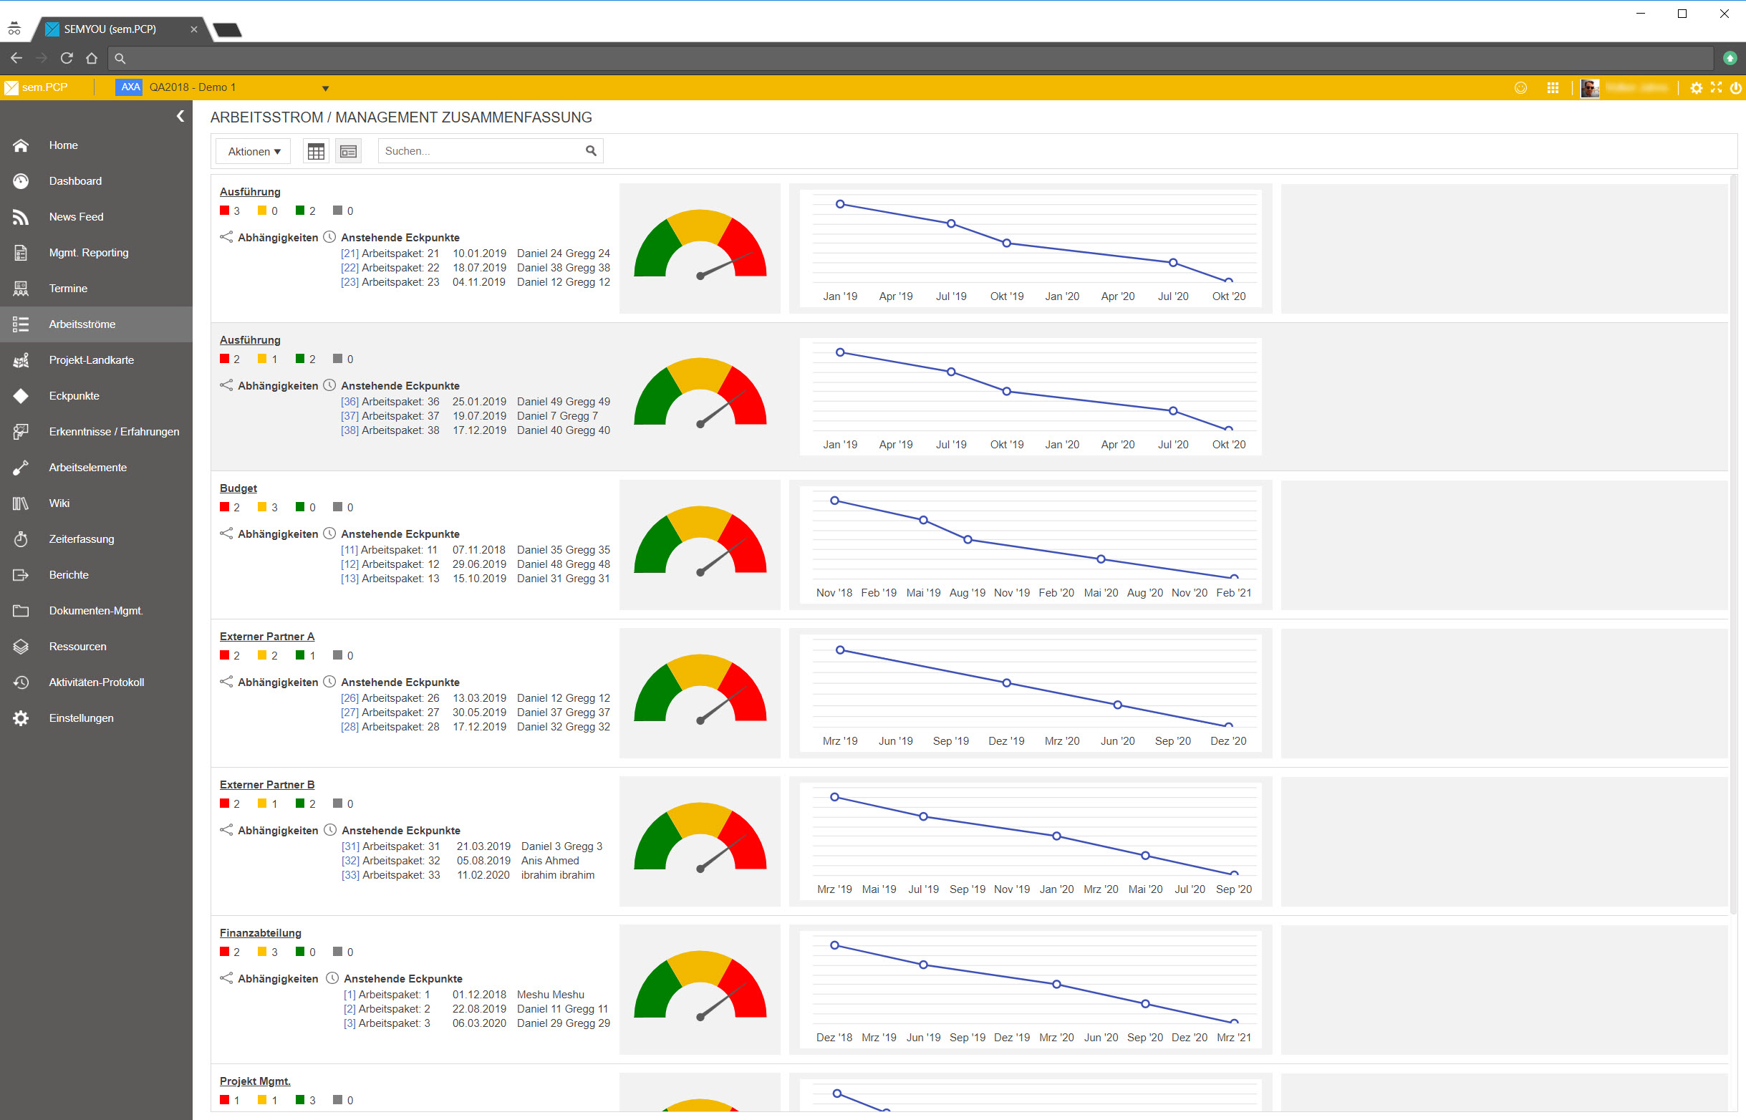Open the Aktionen dropdown
Image resolution: width=1746 pixels, height=1120 pixels.
click(x=253, y=151)
